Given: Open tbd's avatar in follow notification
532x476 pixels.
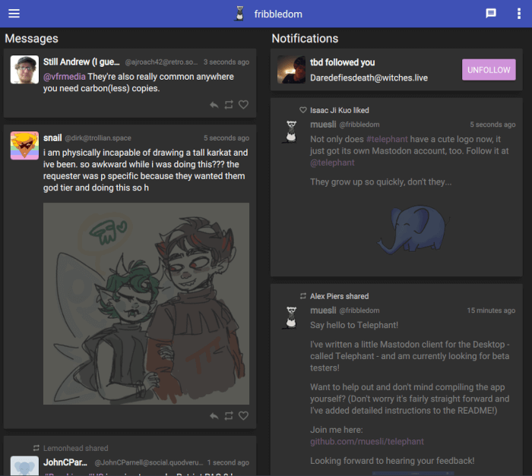Looking at the screenshot, I should pyautogui.click(x=291, y=70).
